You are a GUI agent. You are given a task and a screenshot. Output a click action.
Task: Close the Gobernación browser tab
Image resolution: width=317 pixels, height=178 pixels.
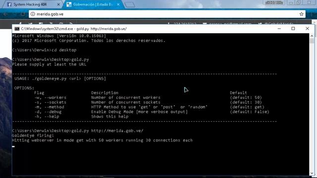[118, 4]
